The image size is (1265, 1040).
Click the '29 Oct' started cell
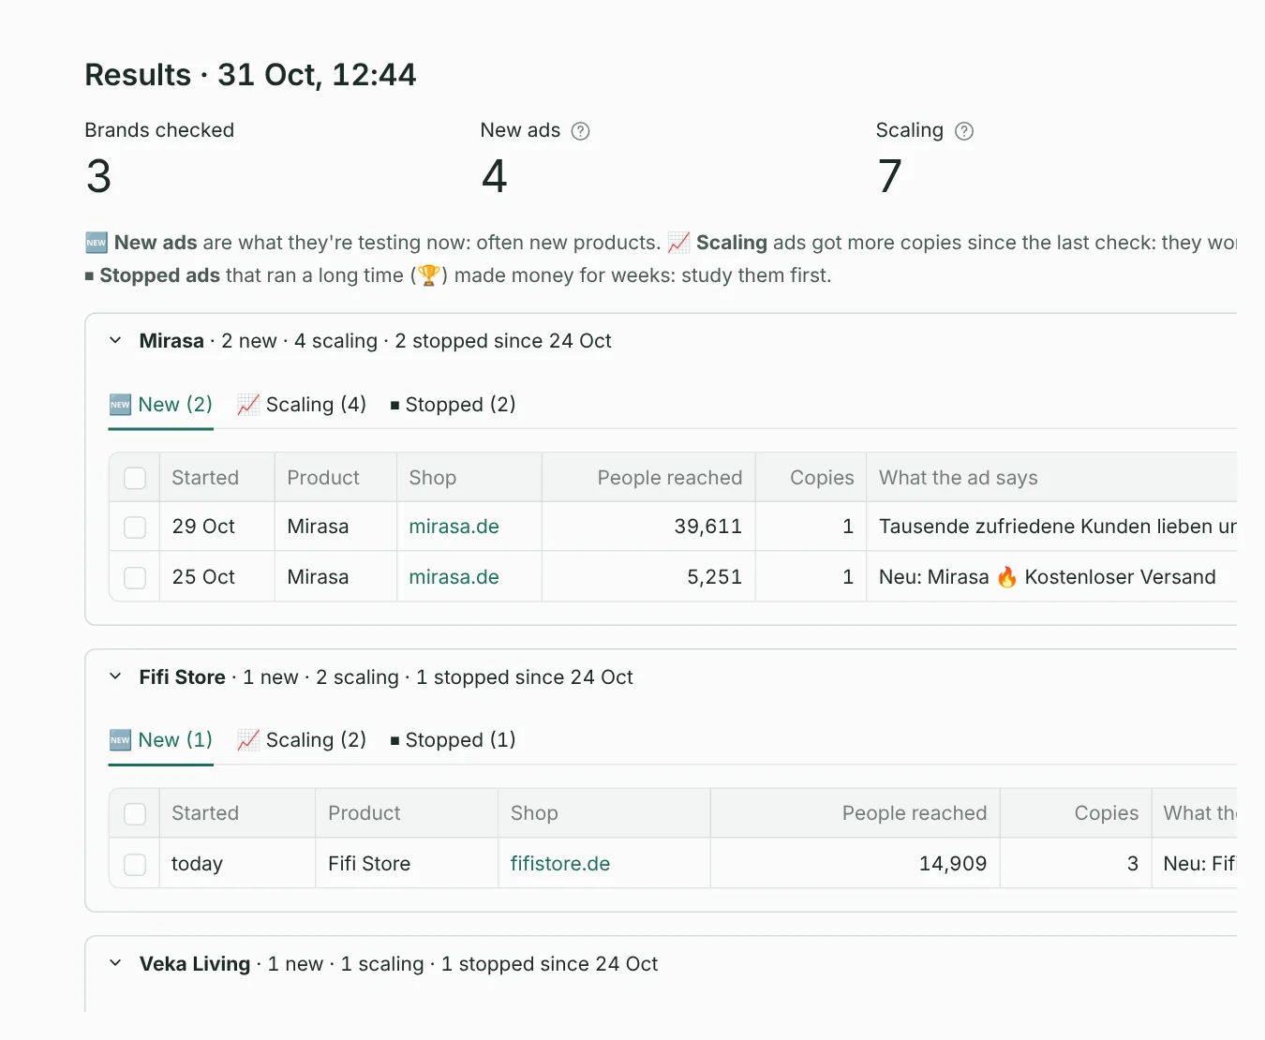pyautogui.click(x=203, y=527)
